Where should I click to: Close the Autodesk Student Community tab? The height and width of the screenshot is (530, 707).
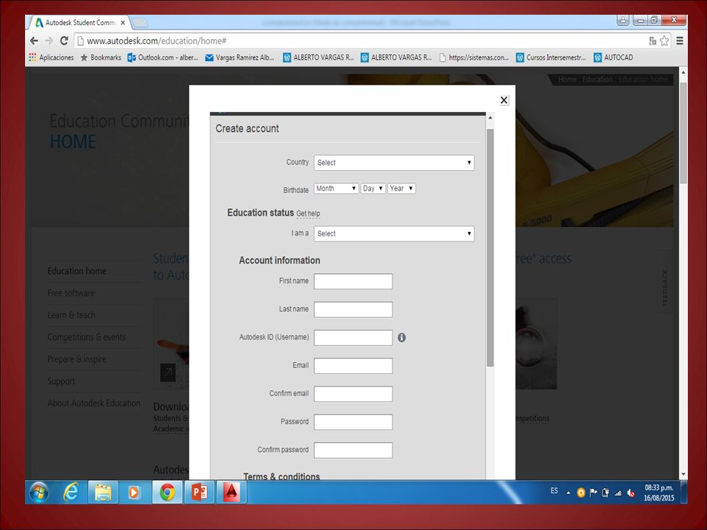(x=123, y=23)
